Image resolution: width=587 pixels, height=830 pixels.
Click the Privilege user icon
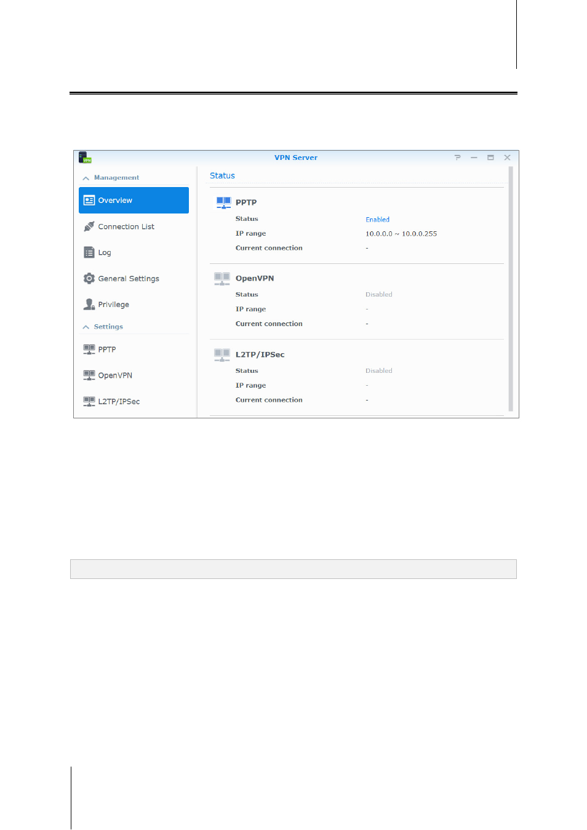[89, 305]
